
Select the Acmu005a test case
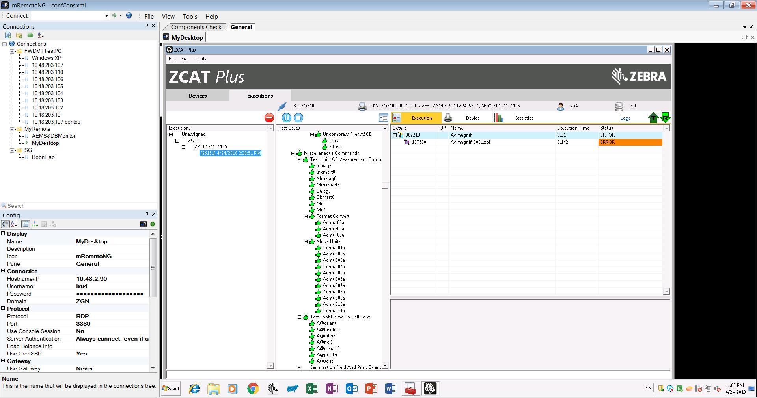[334, 273]
